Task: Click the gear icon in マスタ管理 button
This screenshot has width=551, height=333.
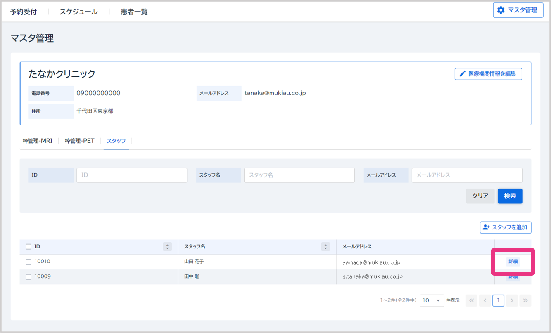Action: click(x=501, y=10)
